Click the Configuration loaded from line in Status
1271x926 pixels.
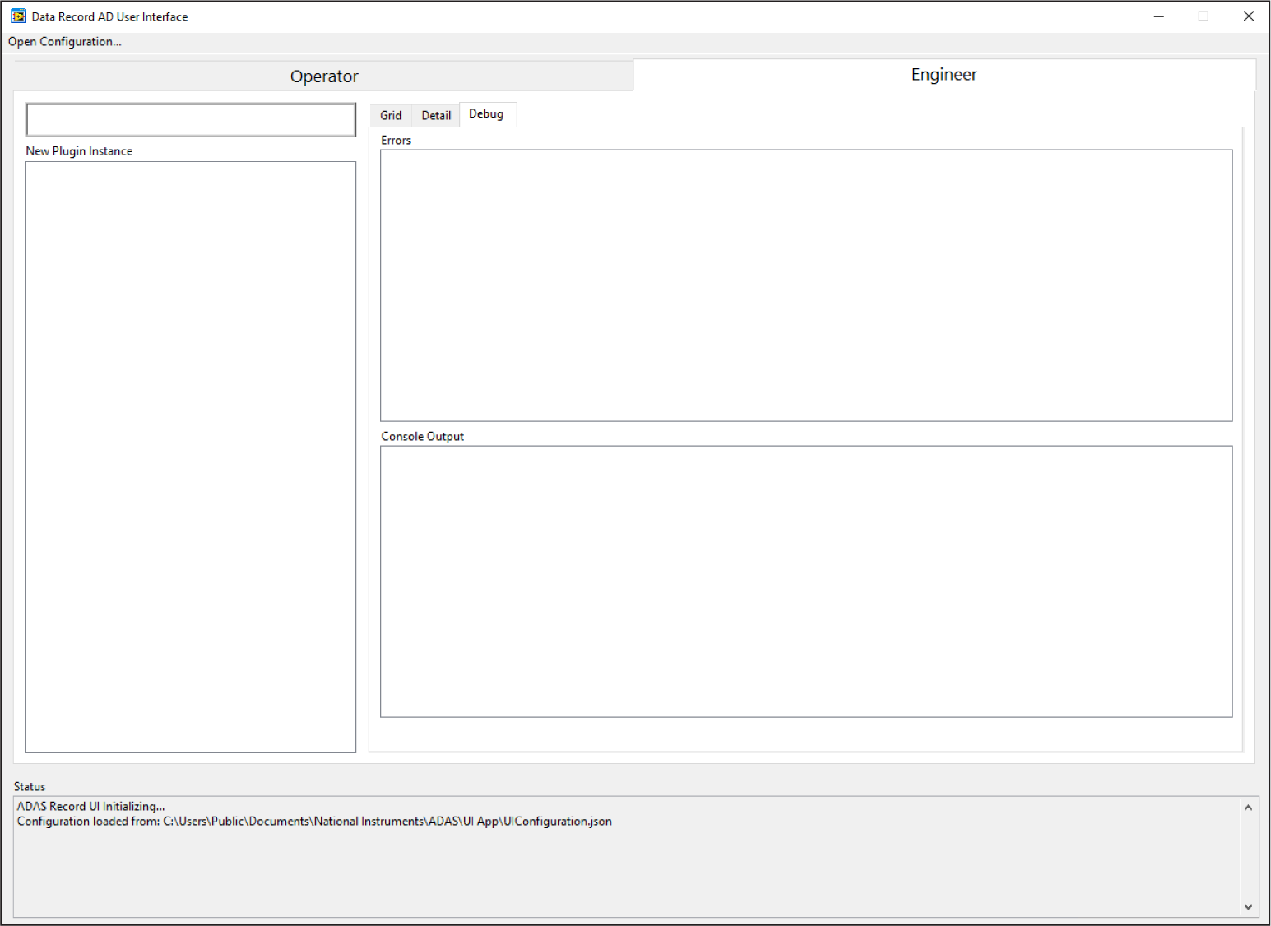[314, 822]
